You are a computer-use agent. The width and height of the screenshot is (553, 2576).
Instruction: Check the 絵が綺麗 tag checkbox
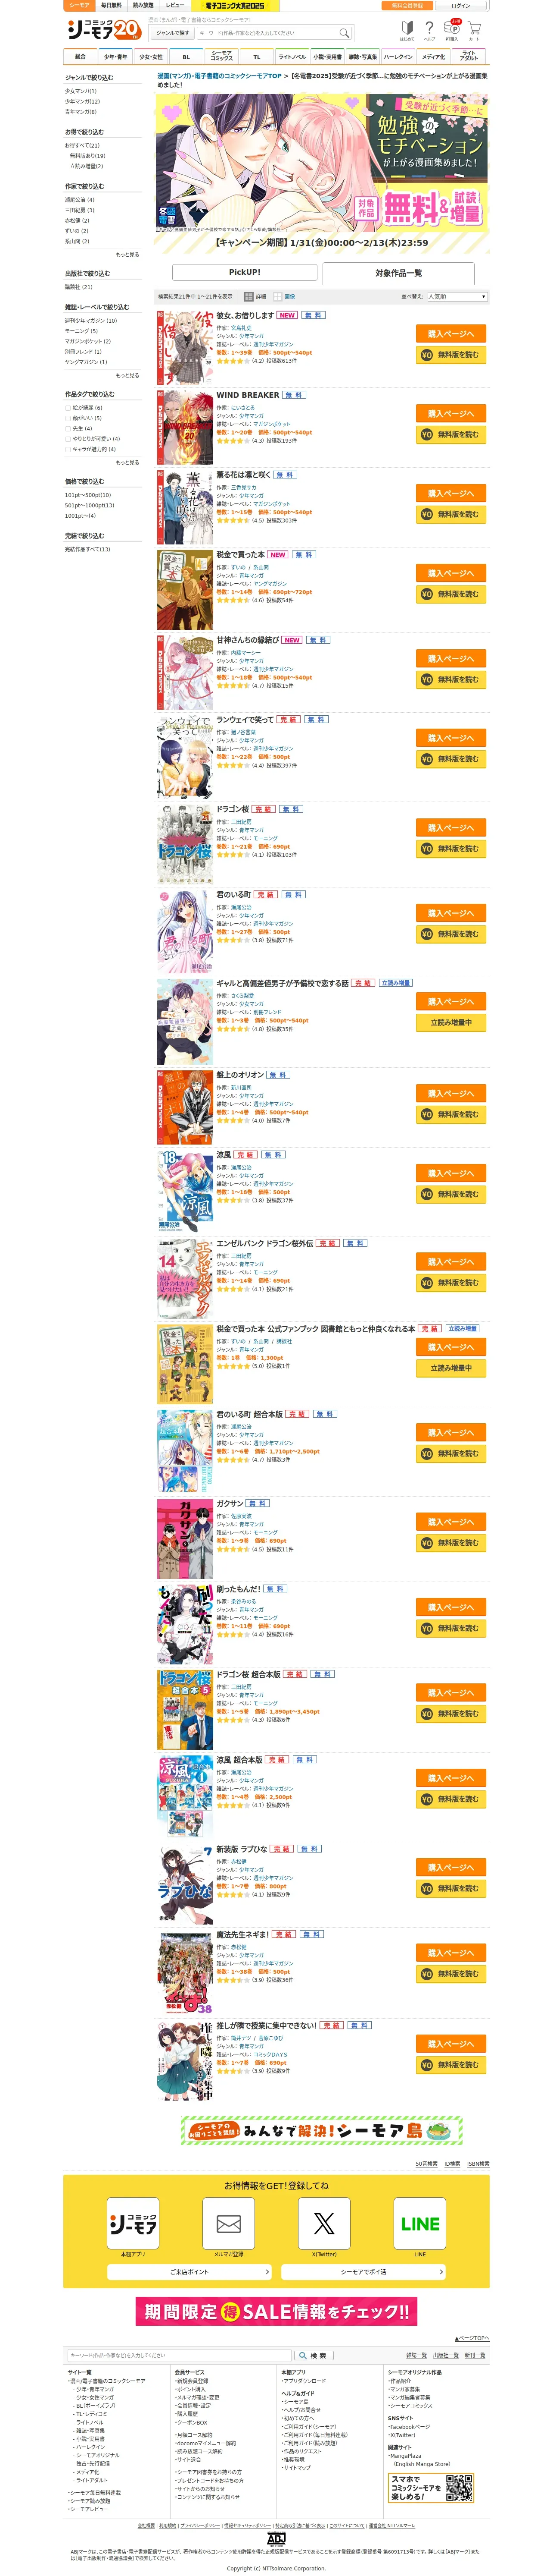click(x=68, y=408)
